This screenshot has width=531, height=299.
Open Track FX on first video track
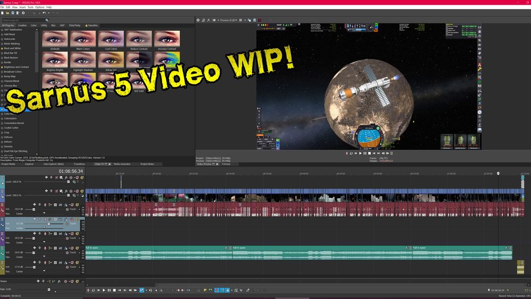pyautogui.click(x=66, y=177)
